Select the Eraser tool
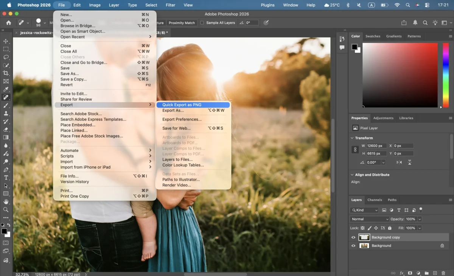The image size is (454, 276). click(6, 129)
